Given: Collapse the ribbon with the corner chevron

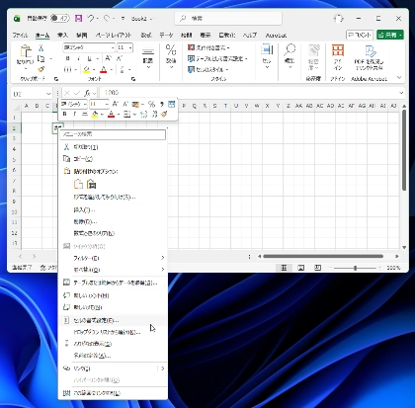Looking at the screenshot, I should coord(399,78).
